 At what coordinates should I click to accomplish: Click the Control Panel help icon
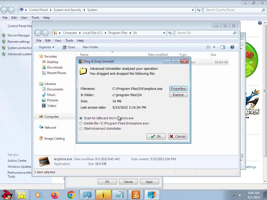[x=260, y=23]
